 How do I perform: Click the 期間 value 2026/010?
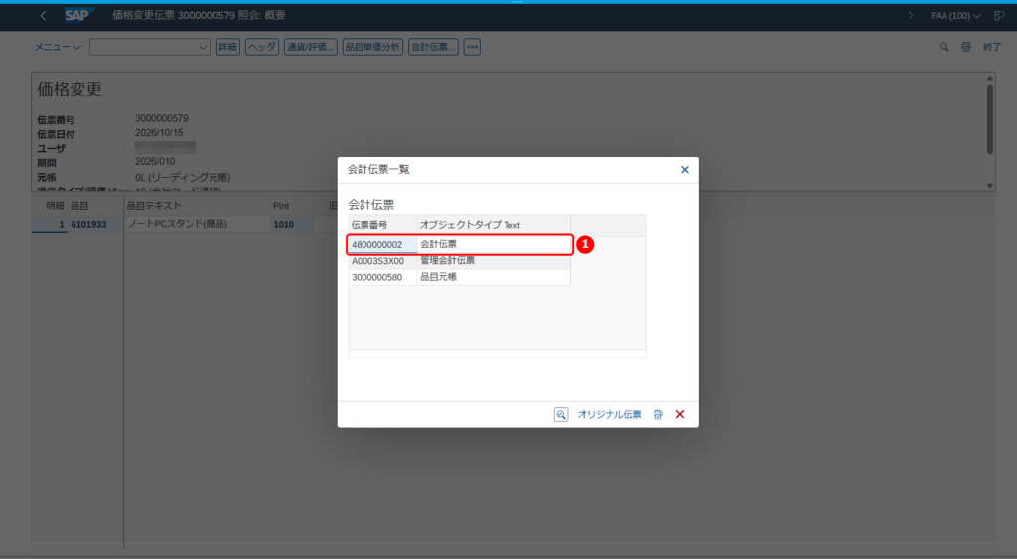pyautogui.click(x=155, y=161)
